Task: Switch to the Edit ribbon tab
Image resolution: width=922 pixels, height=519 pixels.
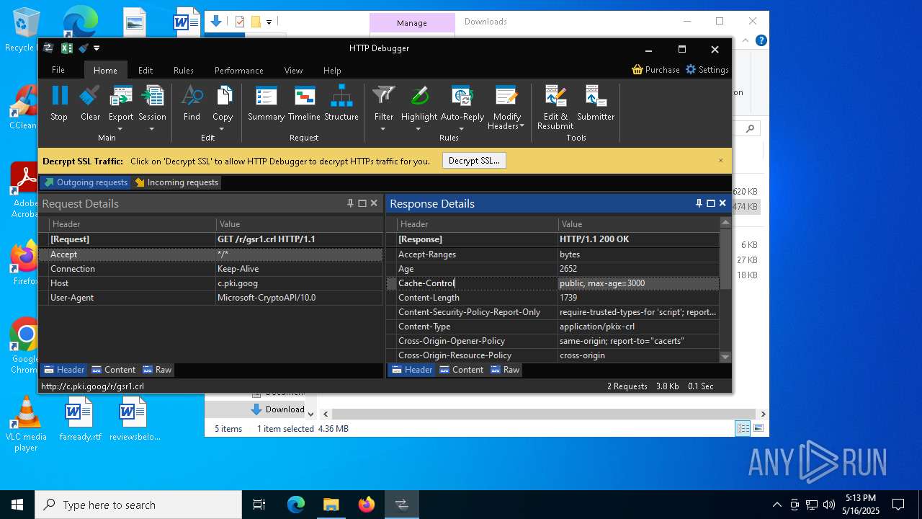Action: coord(146,70)
